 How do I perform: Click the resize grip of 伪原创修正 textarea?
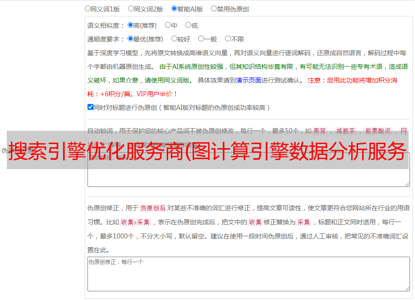pyautogui.click(x=407, y=288)
